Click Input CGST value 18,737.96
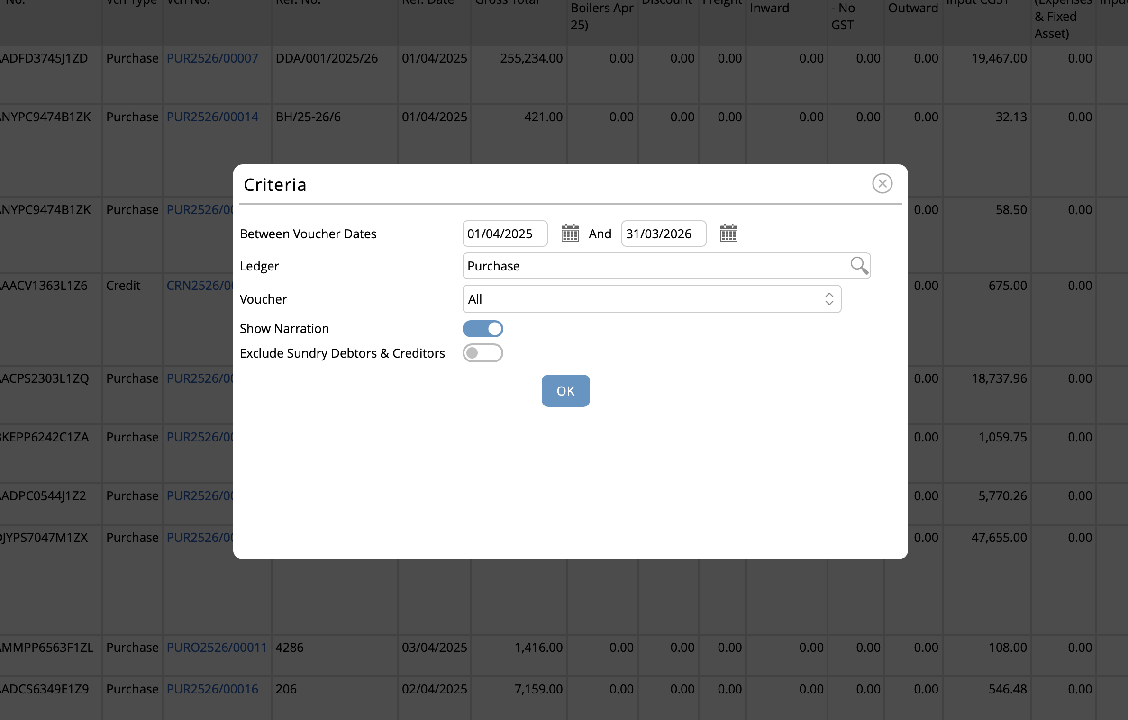 tap(999, 378)
